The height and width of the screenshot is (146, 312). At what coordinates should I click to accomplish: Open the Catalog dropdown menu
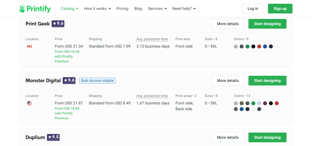[70, 8]
